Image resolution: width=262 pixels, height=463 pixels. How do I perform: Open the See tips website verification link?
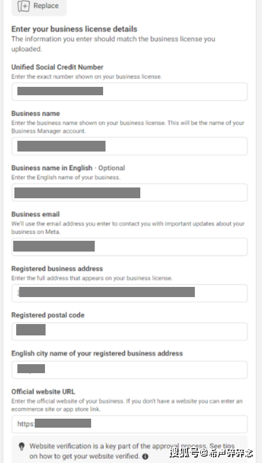pyautogui.click(x=222, y=446)
